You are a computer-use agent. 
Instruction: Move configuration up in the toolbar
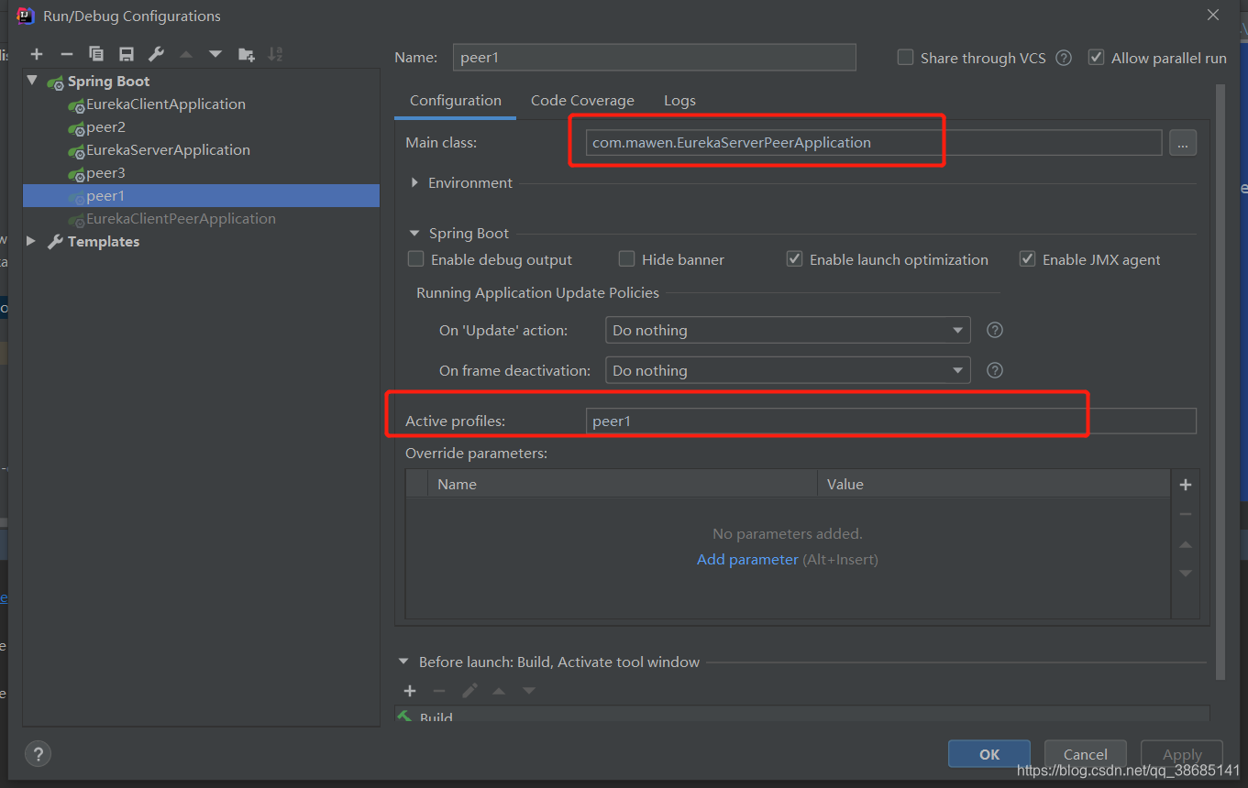[x=186, y=54]
